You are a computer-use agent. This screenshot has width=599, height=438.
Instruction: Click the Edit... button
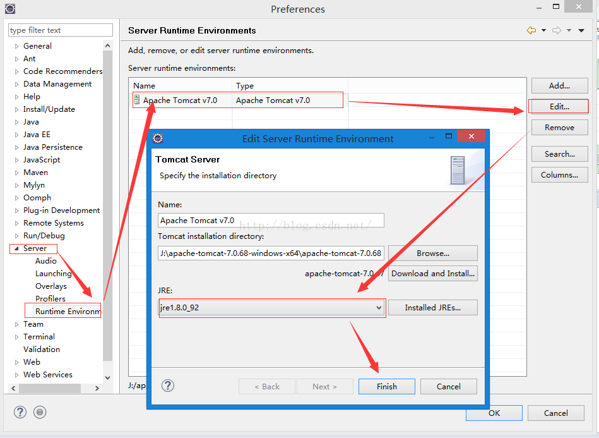point(559,106)
